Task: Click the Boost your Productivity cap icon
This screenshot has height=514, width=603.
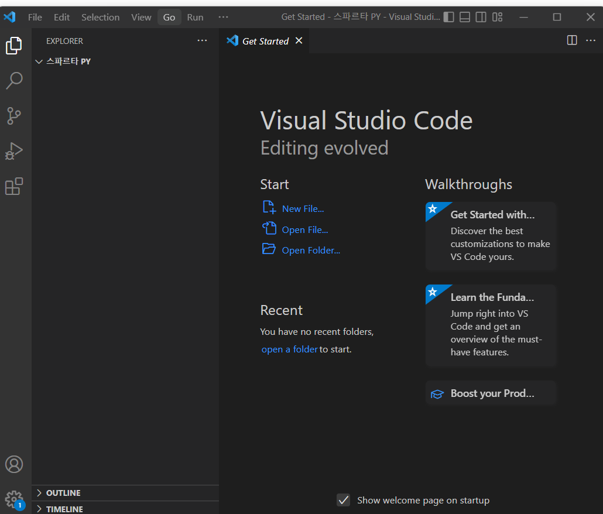Action: click(437, 394)
